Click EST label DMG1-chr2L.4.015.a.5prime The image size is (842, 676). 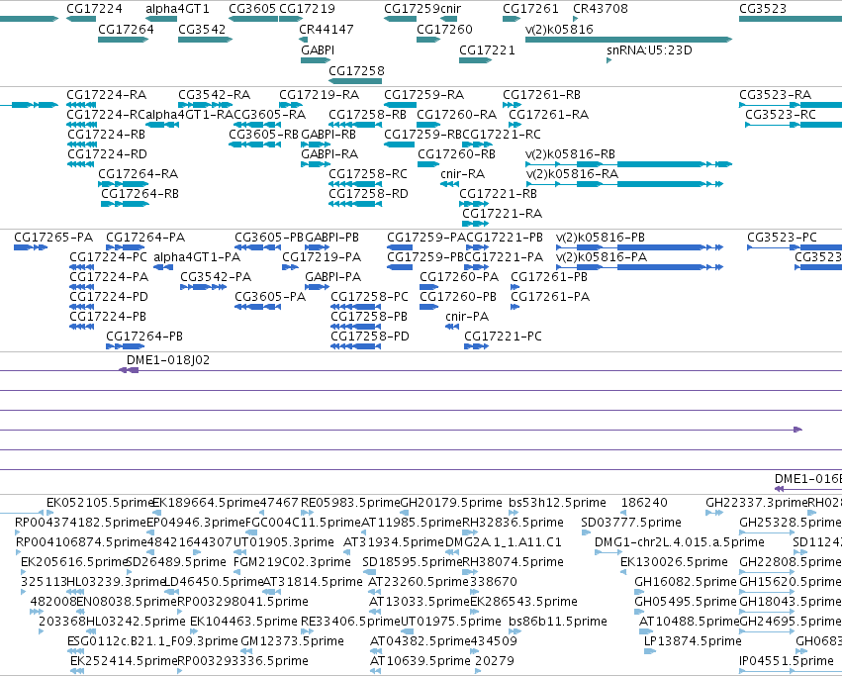click(680, 541)
